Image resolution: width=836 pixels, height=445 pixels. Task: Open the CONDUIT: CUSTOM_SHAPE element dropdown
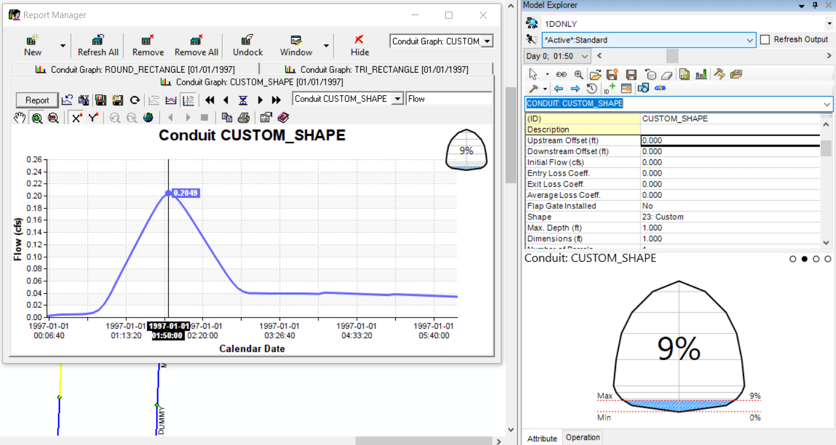[x=827, y=104]
